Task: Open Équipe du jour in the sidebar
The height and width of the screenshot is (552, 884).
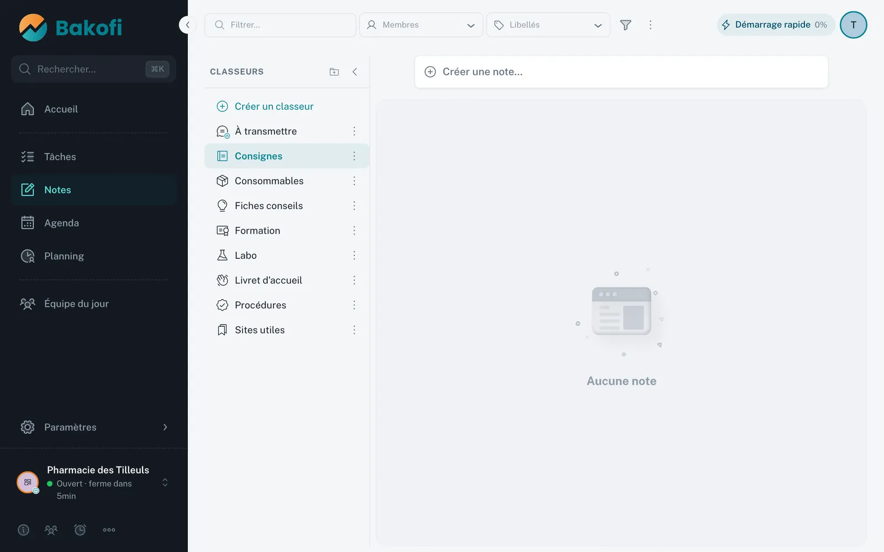Action: tap(94, 304)
